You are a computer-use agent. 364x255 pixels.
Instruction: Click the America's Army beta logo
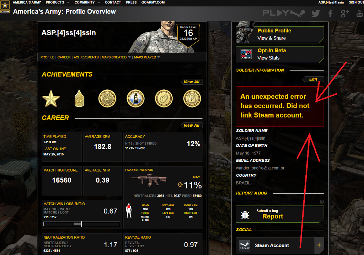click(246, 54)
